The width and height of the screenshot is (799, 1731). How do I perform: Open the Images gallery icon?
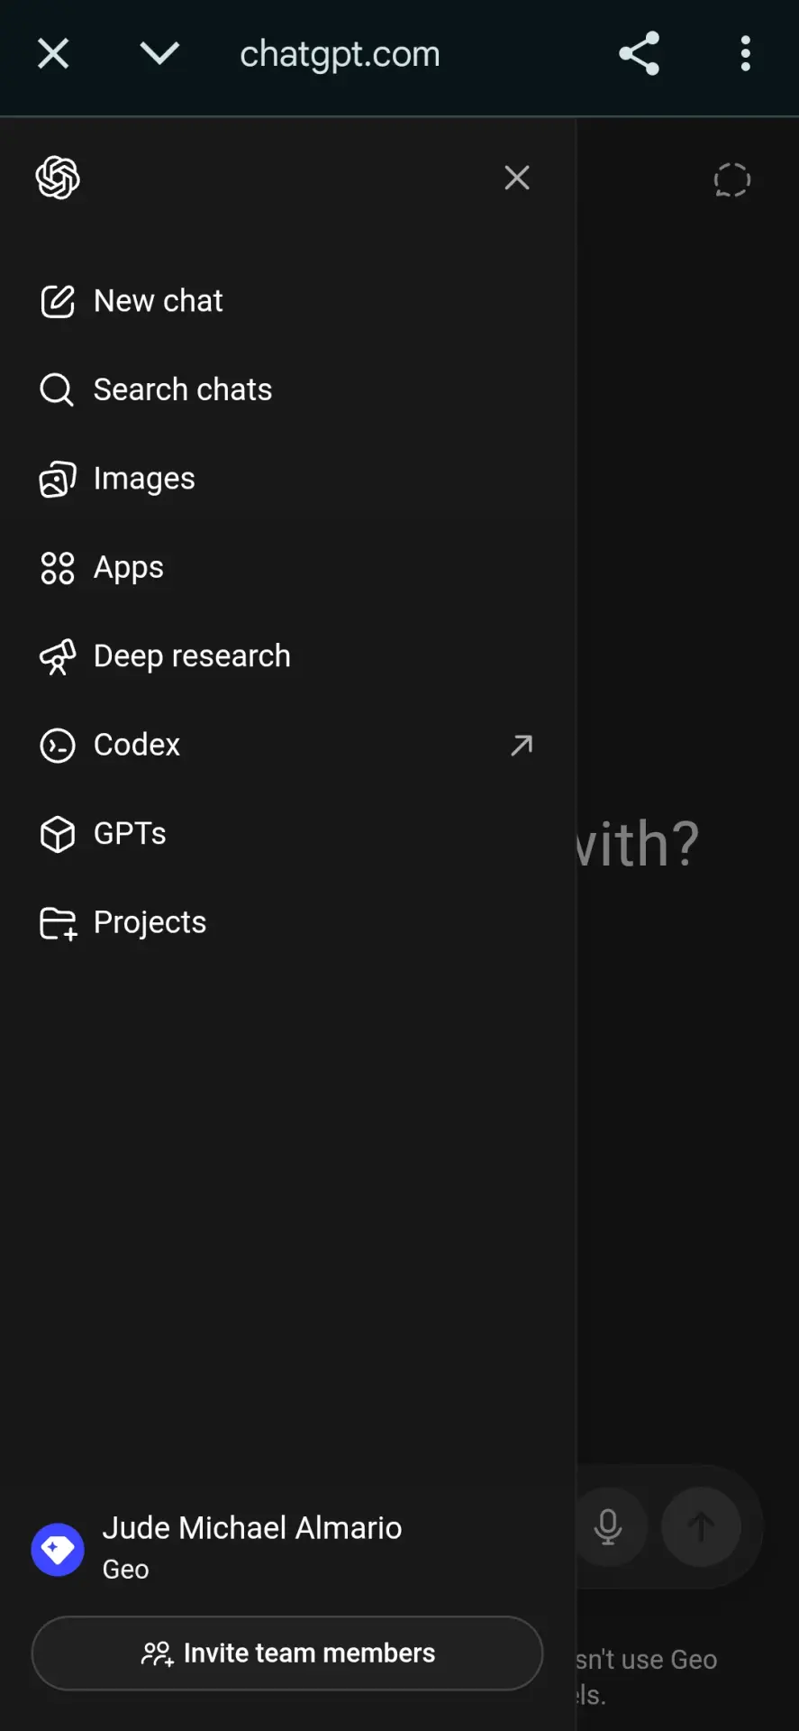pyautogui.click(x=58, y=479)
